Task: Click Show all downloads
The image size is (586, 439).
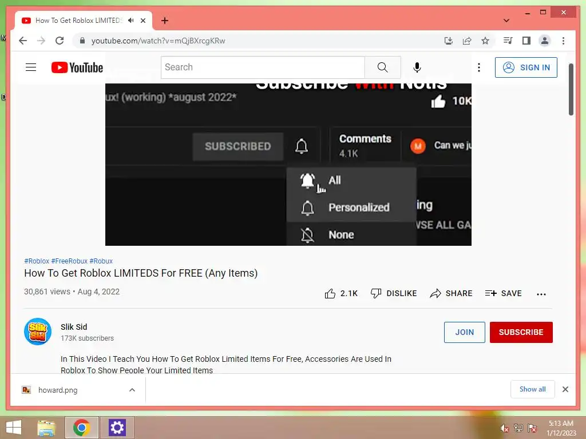Action: (533, 389)
